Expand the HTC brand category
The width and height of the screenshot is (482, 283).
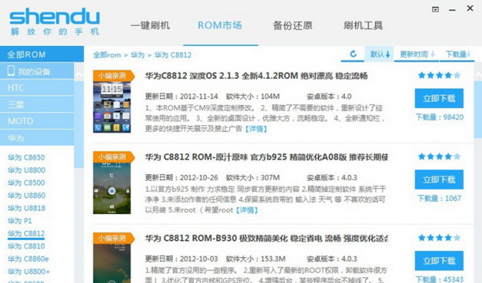pyautogui.click(x=37, y=87)
